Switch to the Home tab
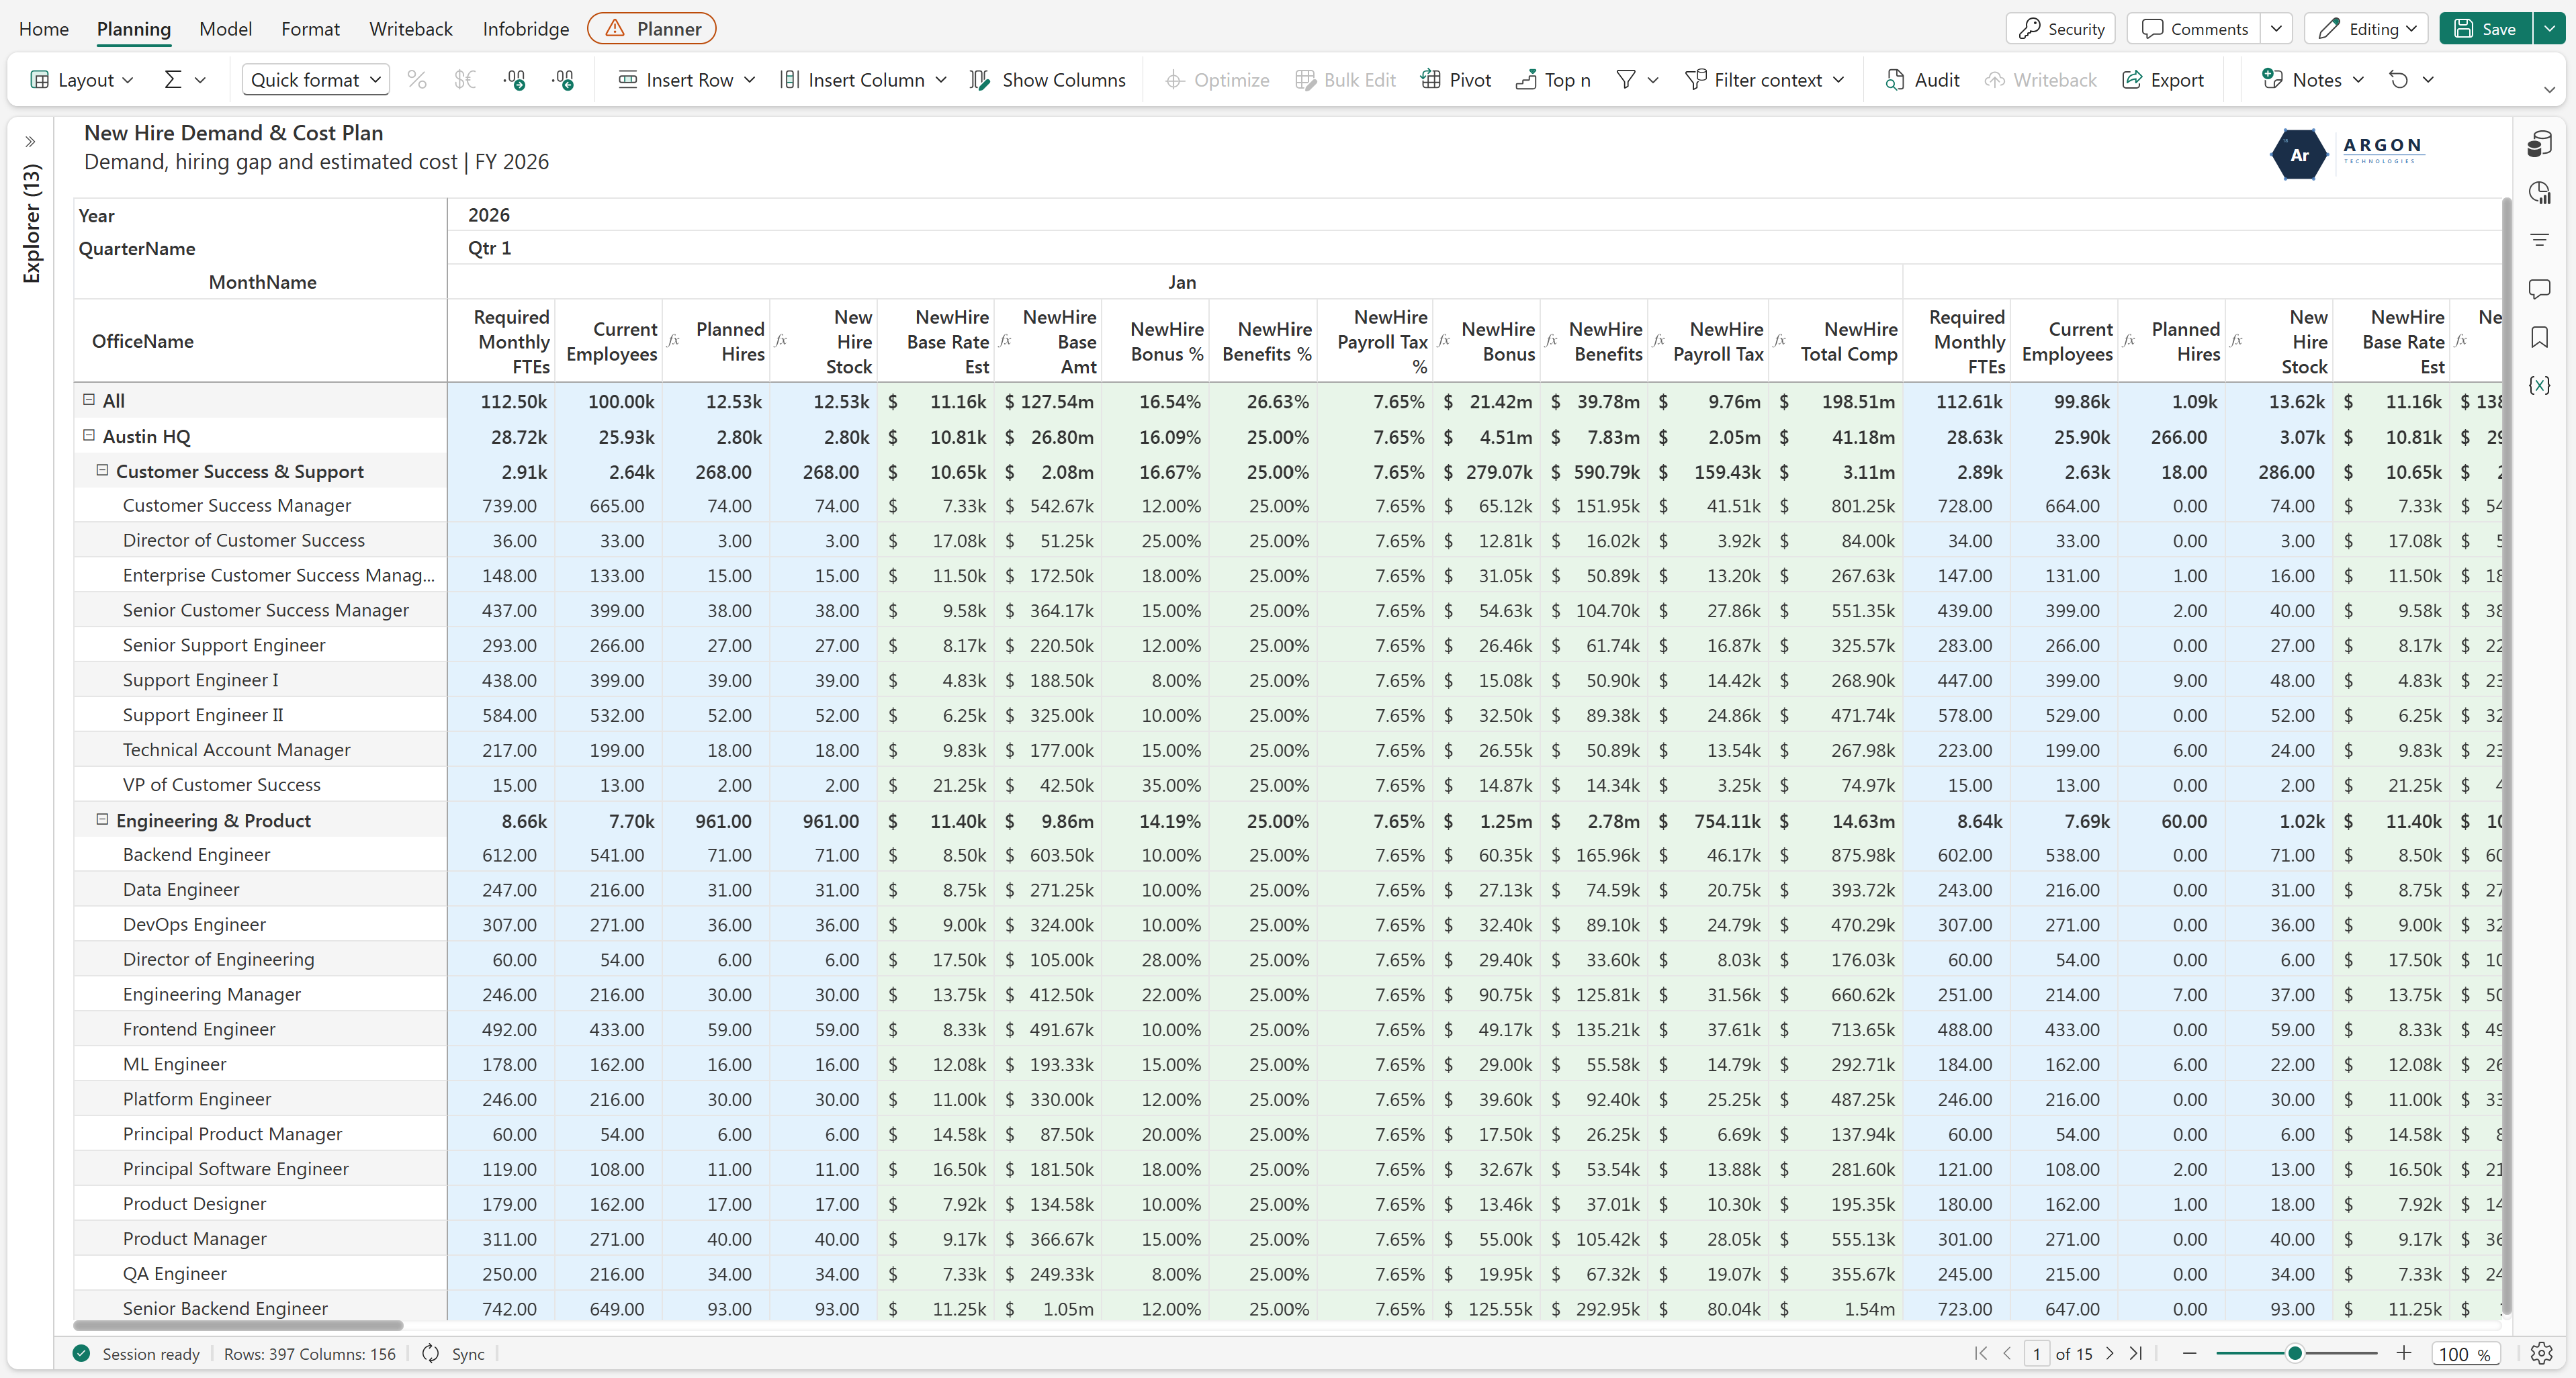Screen dimensions: 2576x1378 pyautogui.click(x=44, y=29)
